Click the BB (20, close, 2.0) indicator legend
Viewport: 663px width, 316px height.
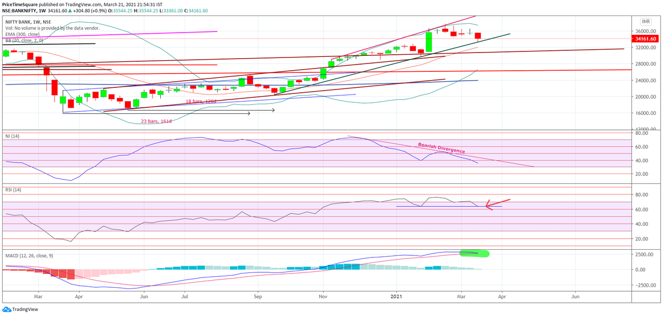25,41
